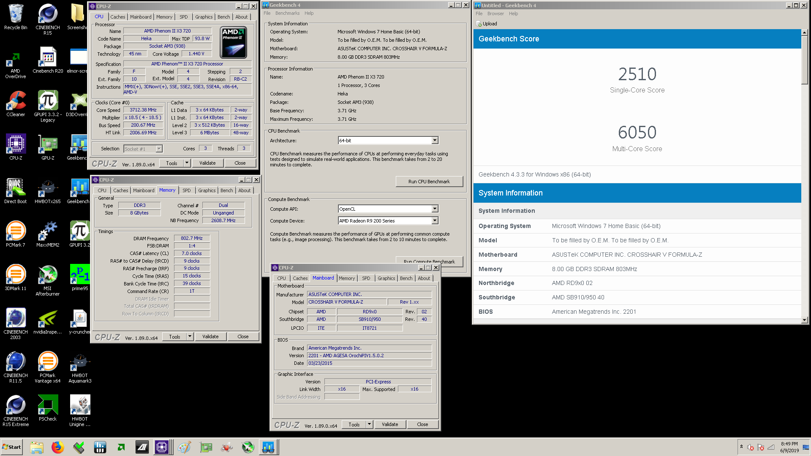
Task: Click the BIOS date 03/23/2015 field
Action: pos(369,363)
